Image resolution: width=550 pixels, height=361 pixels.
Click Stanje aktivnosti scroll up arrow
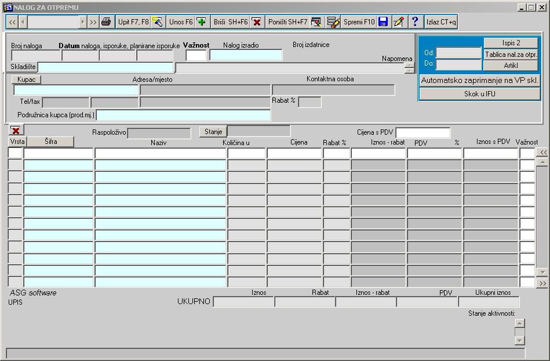pyautogui.click(x=519, y=323)
